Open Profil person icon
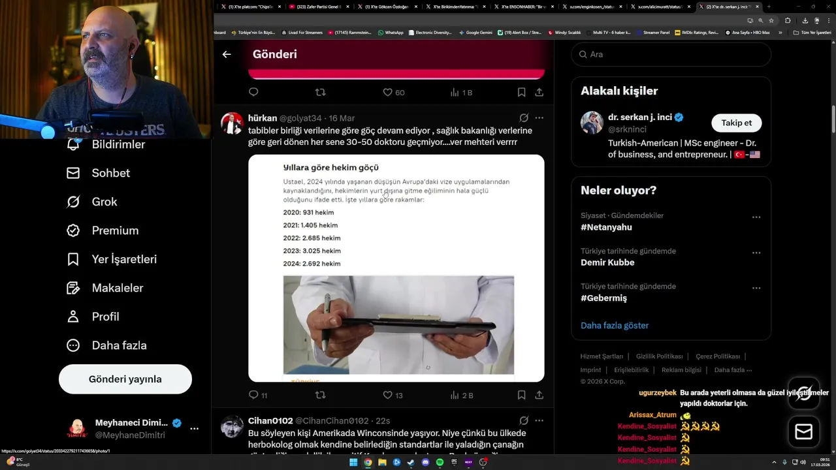The height and width of the screenshot is (470, 836). [73, 317]
